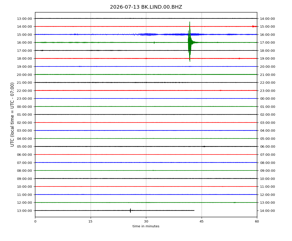This screenshot has width=292, height=241.
Task: Click the small green blip on 16:00:00 trace
Action: (154, 42)
